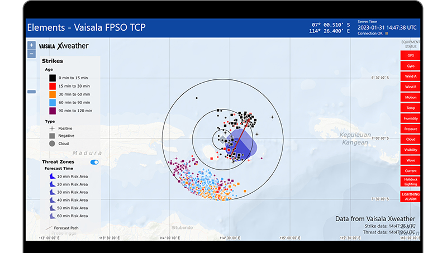Click the collapsed panel handle below zoom buttons
This screenshot has width=447, height=253.
click(x=31, y=92)
